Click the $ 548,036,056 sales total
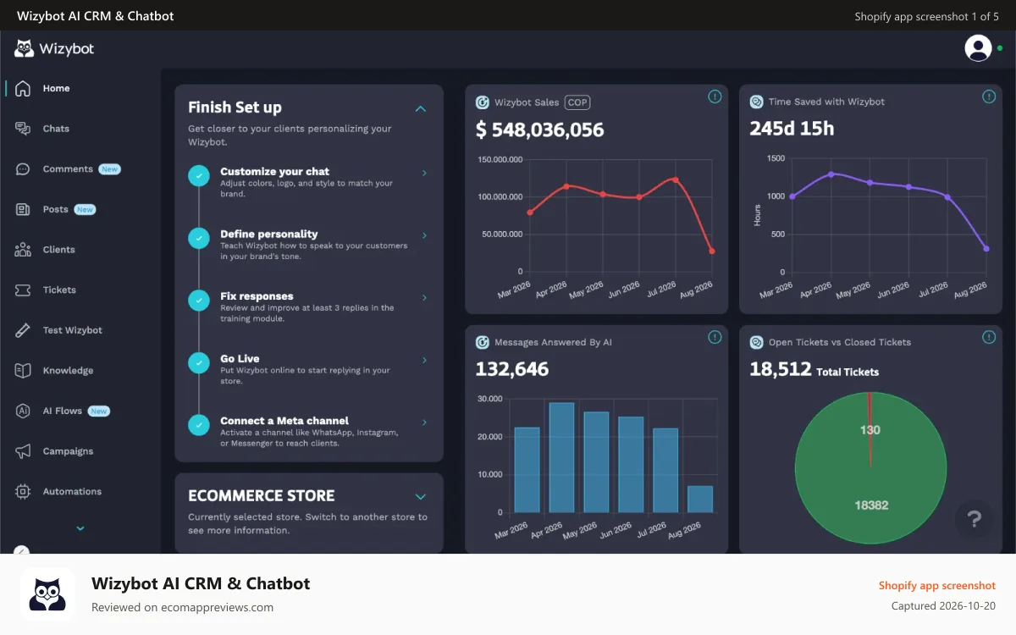The image size is (1016, 635). click(x=540, y=130)
